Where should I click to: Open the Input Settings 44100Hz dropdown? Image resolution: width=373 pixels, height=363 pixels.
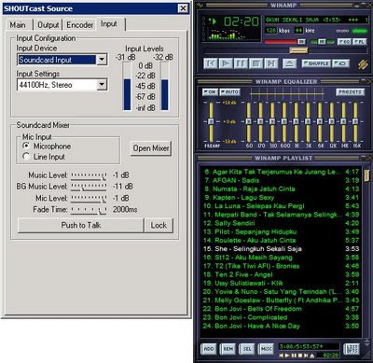click(x=102, y=85)
